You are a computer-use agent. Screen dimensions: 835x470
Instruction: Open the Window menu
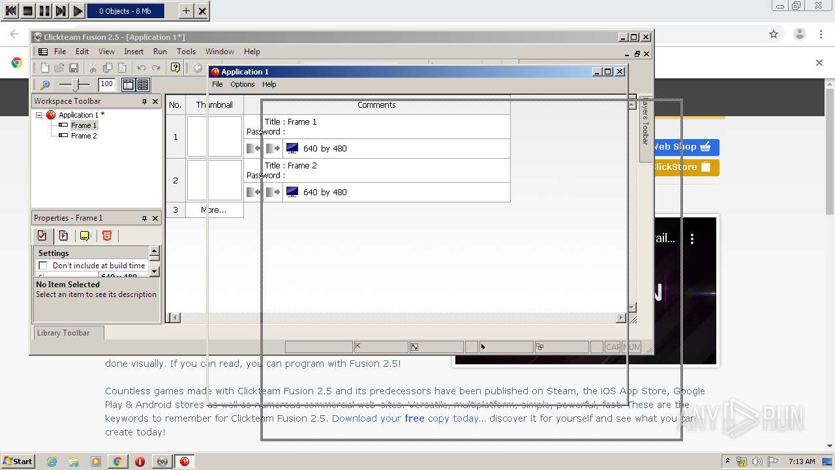coord(220,52)
